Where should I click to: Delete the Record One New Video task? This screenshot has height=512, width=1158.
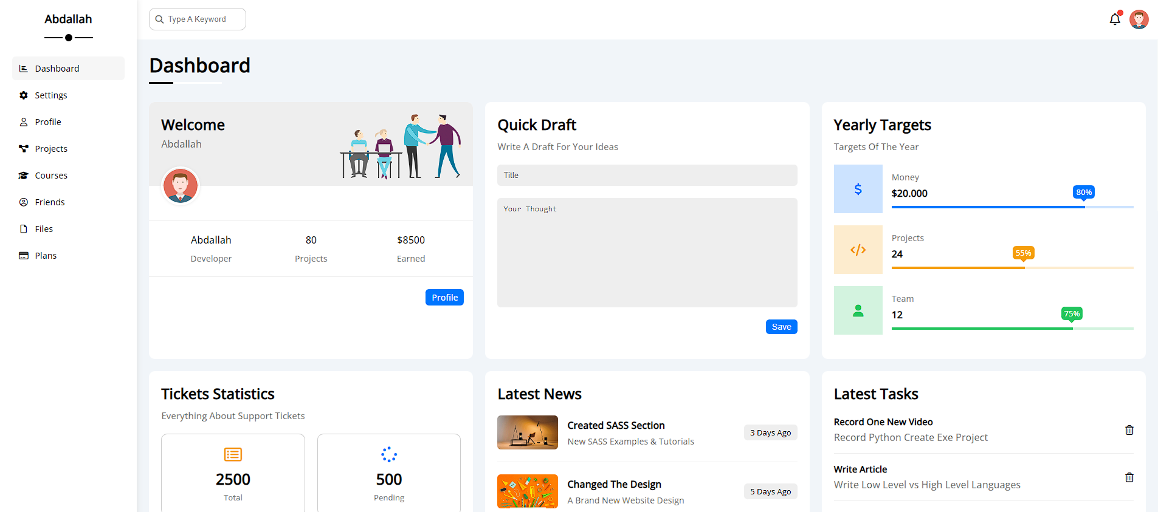coord(1129,430)
